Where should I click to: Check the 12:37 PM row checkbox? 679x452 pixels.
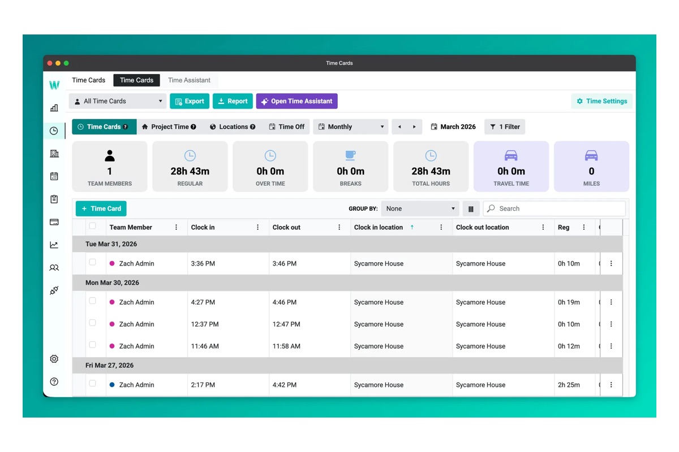pyautogui.click(x=93, y=323)
